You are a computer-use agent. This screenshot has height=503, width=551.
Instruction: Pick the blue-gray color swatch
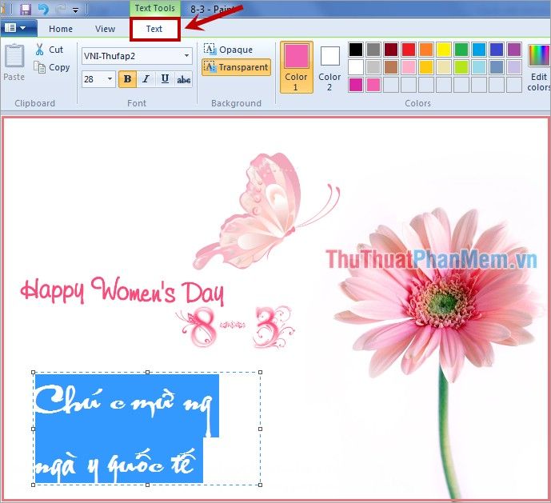497,67
